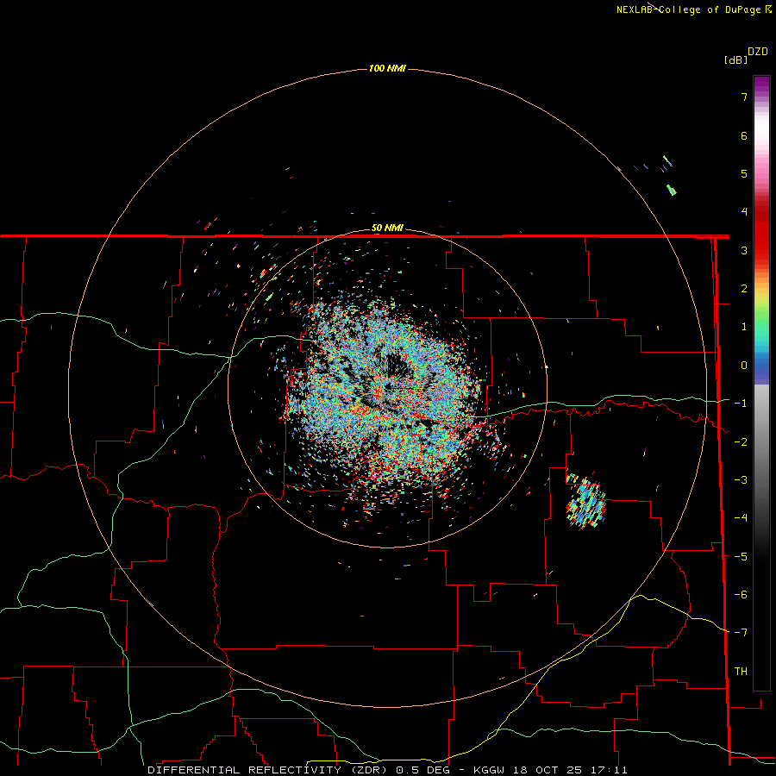Click the 3 value on the color scale

(x=744, y=250)
